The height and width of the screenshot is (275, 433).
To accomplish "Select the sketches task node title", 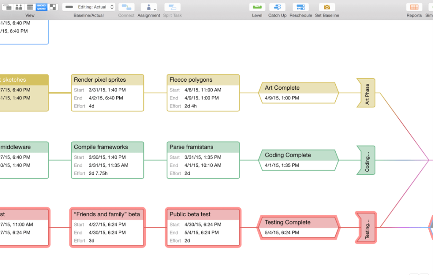I will [x=13, y=80].
